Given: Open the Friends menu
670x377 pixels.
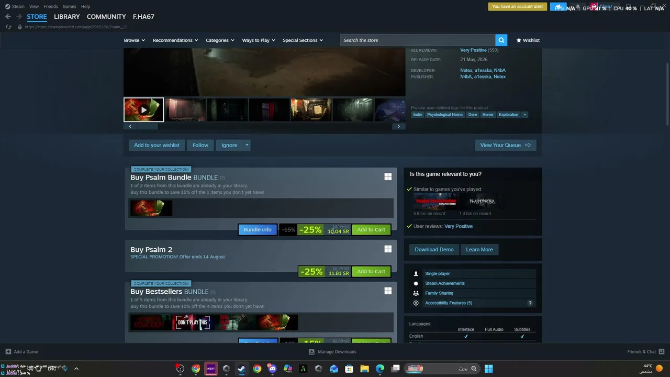Looking at the screenshot, I should pos(51,6).
